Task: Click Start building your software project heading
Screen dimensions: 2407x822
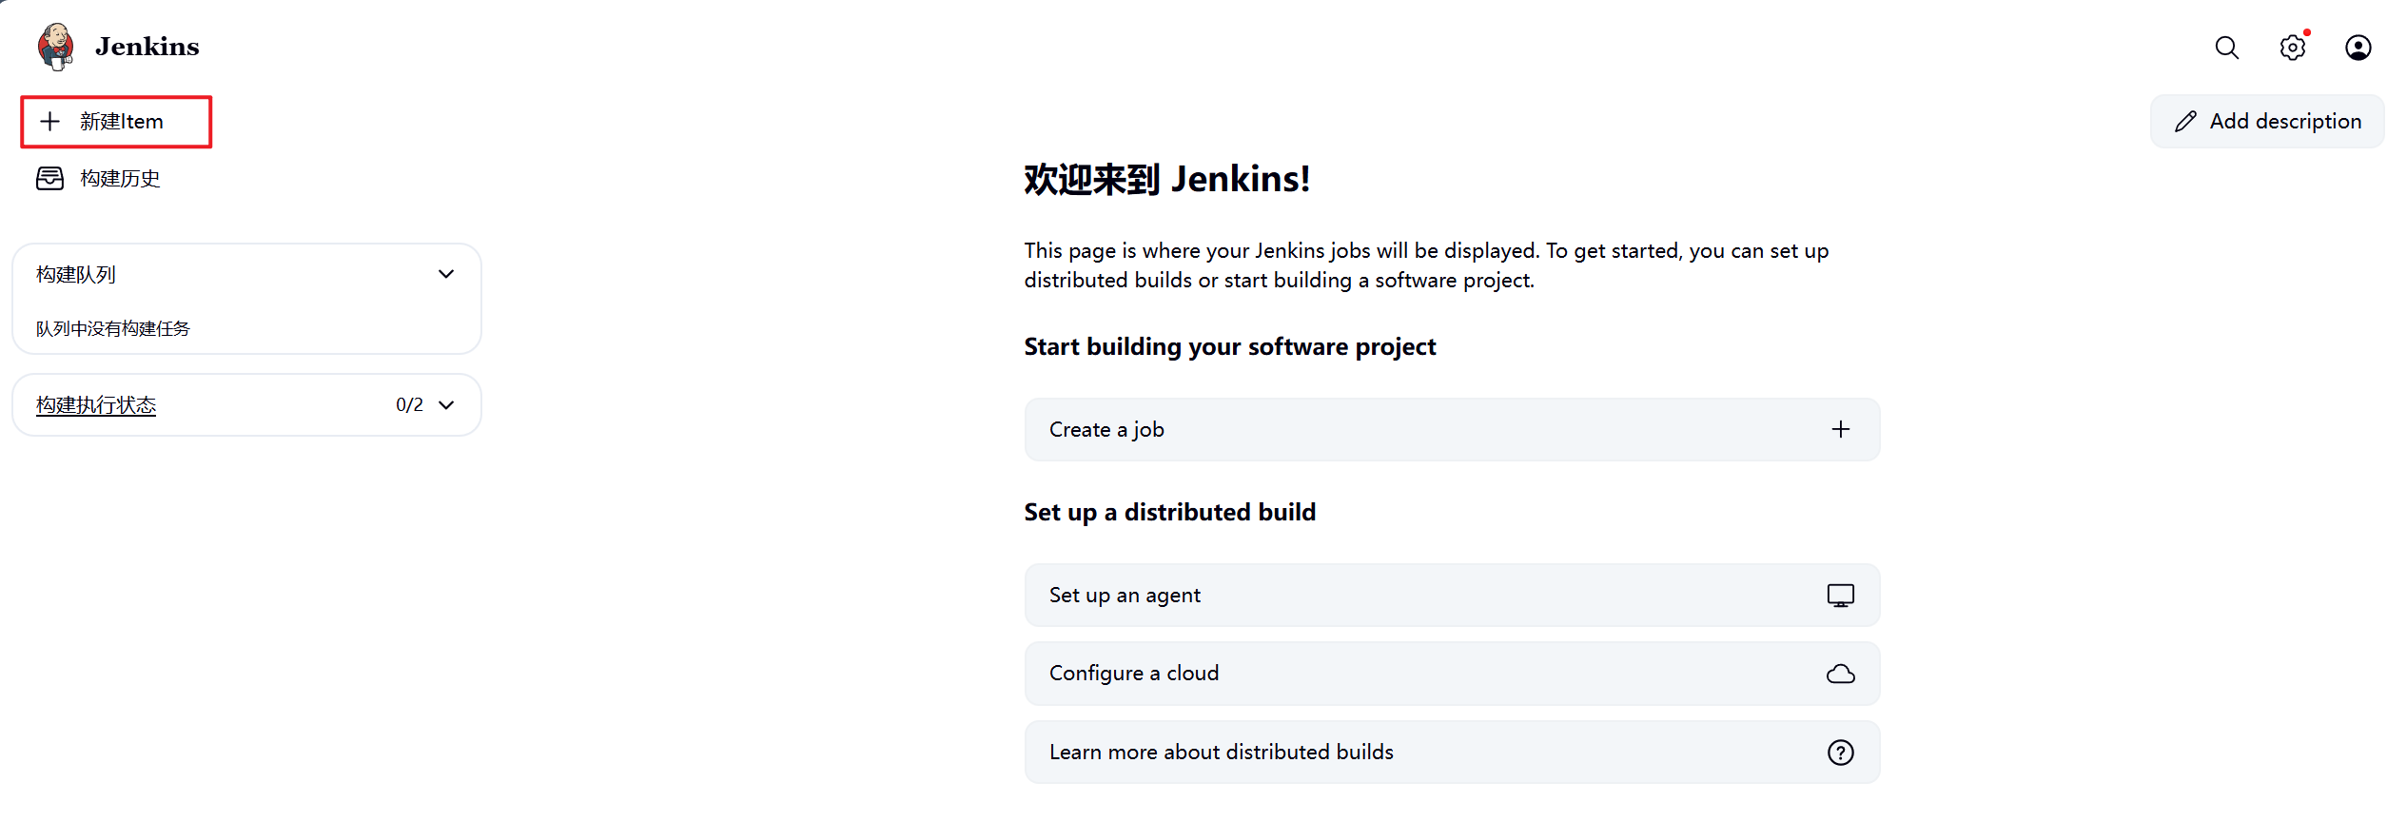Action: pos(1229,346)
